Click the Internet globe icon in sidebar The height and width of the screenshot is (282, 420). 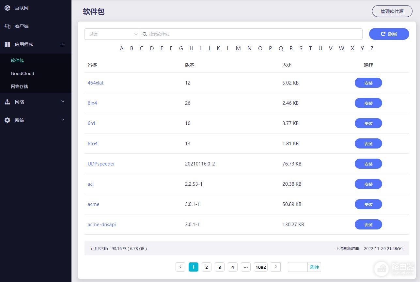[x=7, y=8]
